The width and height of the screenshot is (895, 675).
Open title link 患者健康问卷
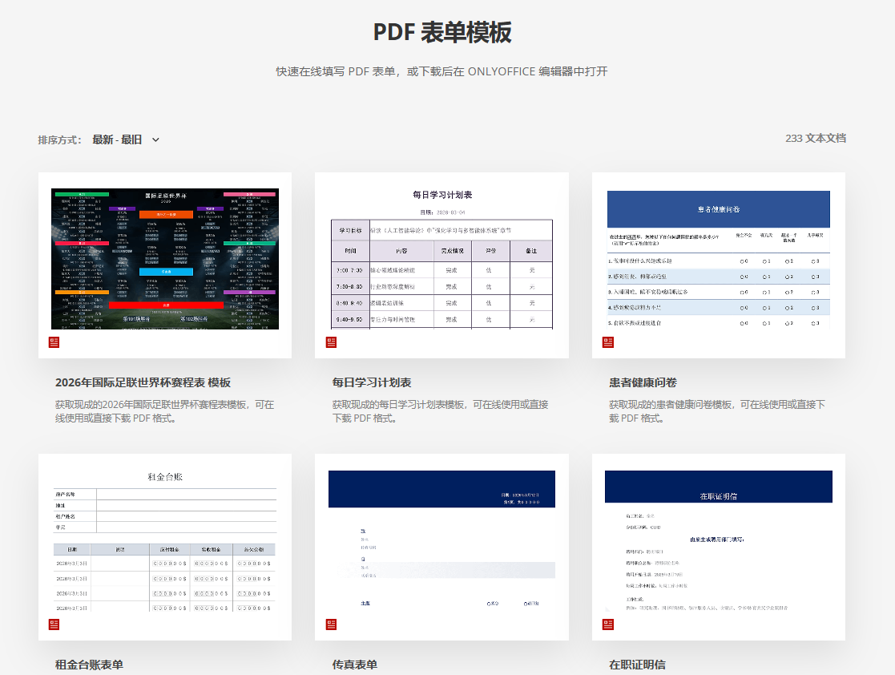[x=643, y=382]
